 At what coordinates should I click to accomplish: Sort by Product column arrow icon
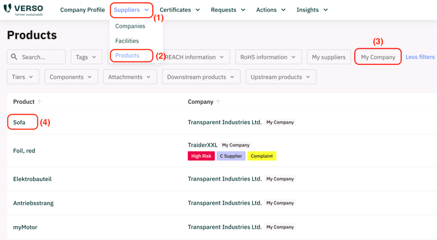[x=39, y=102]
